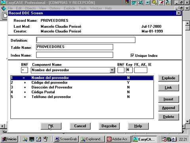This screenshot has width=190, height=143.
Task: Click the Explode button
Action: pos(169,78)
